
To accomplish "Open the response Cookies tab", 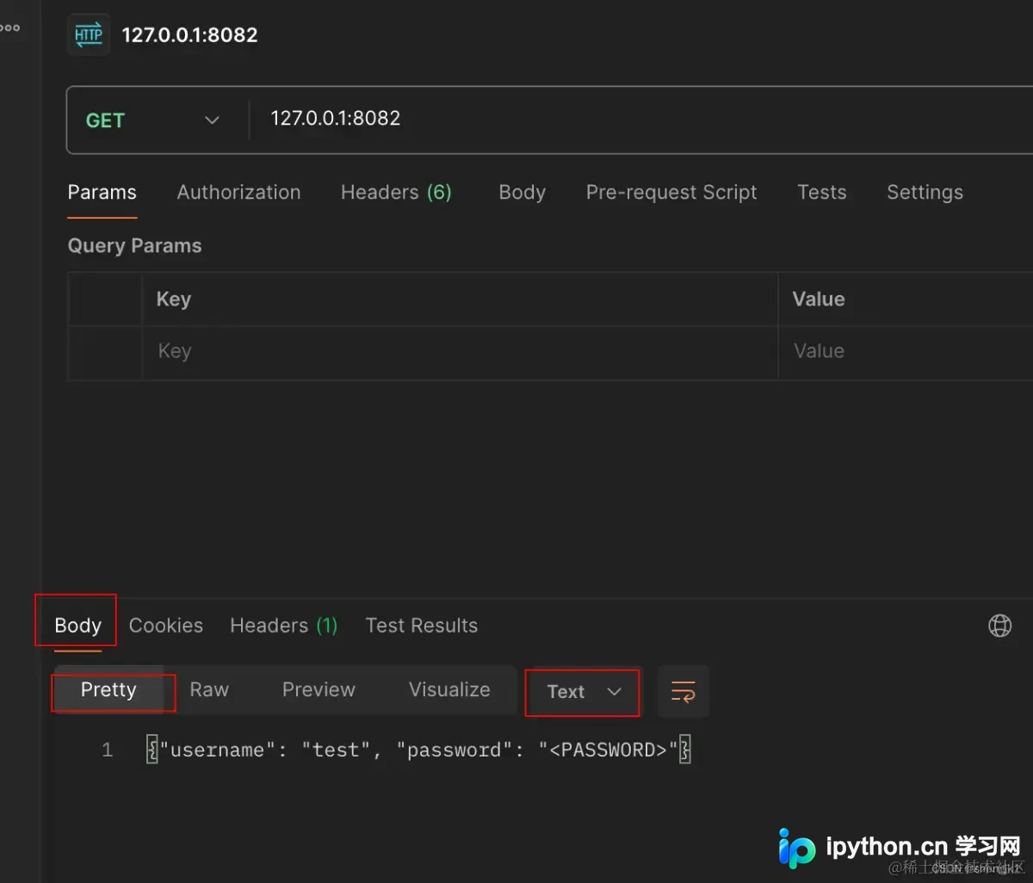I will coord(166,626).
